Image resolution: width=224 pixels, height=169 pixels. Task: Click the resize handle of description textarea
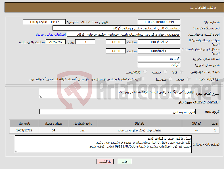coord(41,97)
